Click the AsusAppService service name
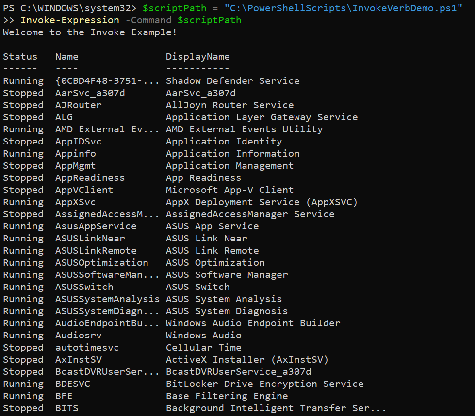The width and height of the screenshot is (475, 416). click(x=96, y=226)
